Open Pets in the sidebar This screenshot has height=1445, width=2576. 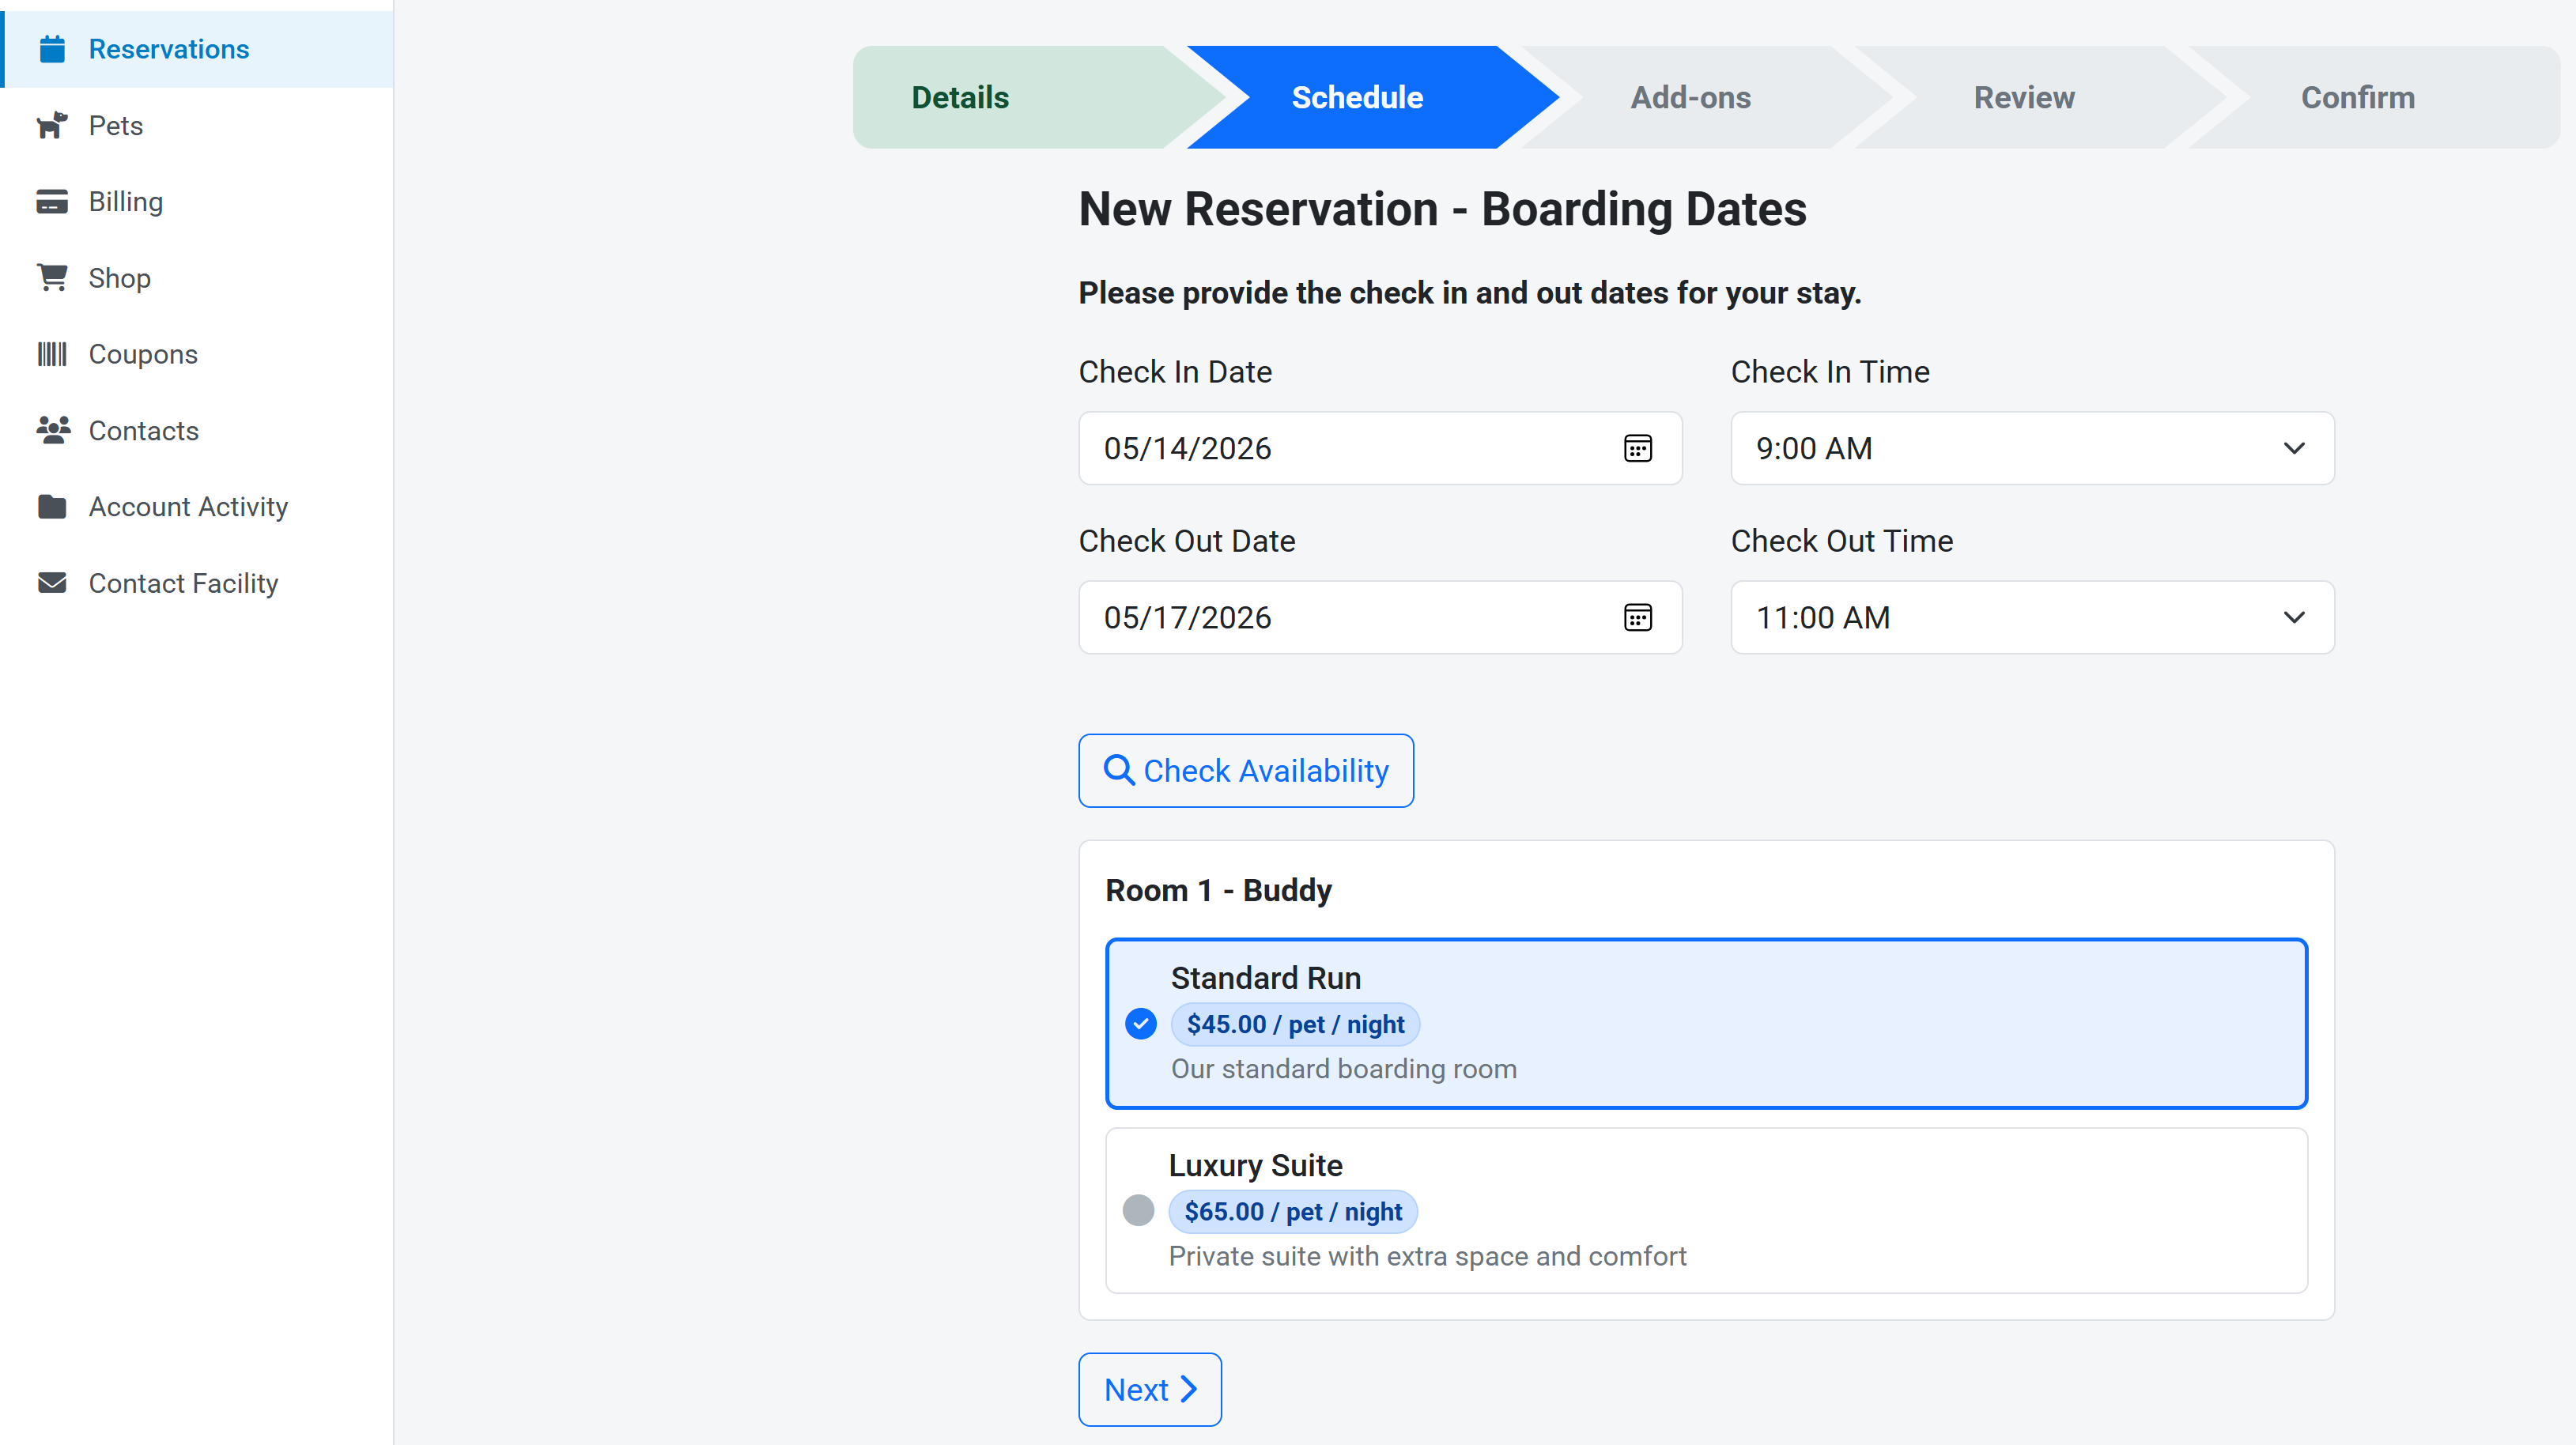tap(197, 125)
